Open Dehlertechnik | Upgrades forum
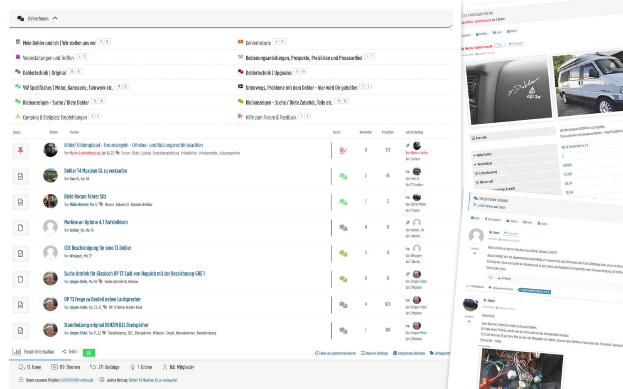 click(268, 73)
